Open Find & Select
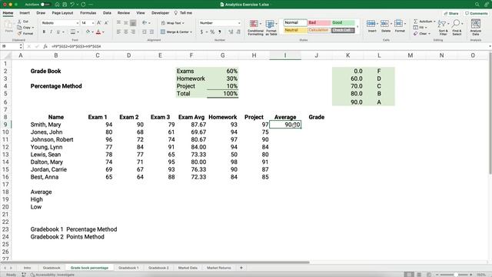 click(457, 27)
